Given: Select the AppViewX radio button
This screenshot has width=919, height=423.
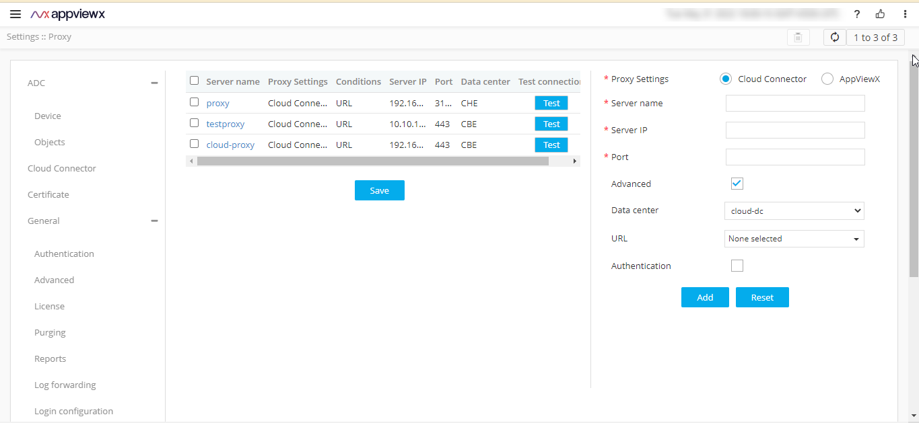Looking at the screenshot, I should click(x=827, y=79).
